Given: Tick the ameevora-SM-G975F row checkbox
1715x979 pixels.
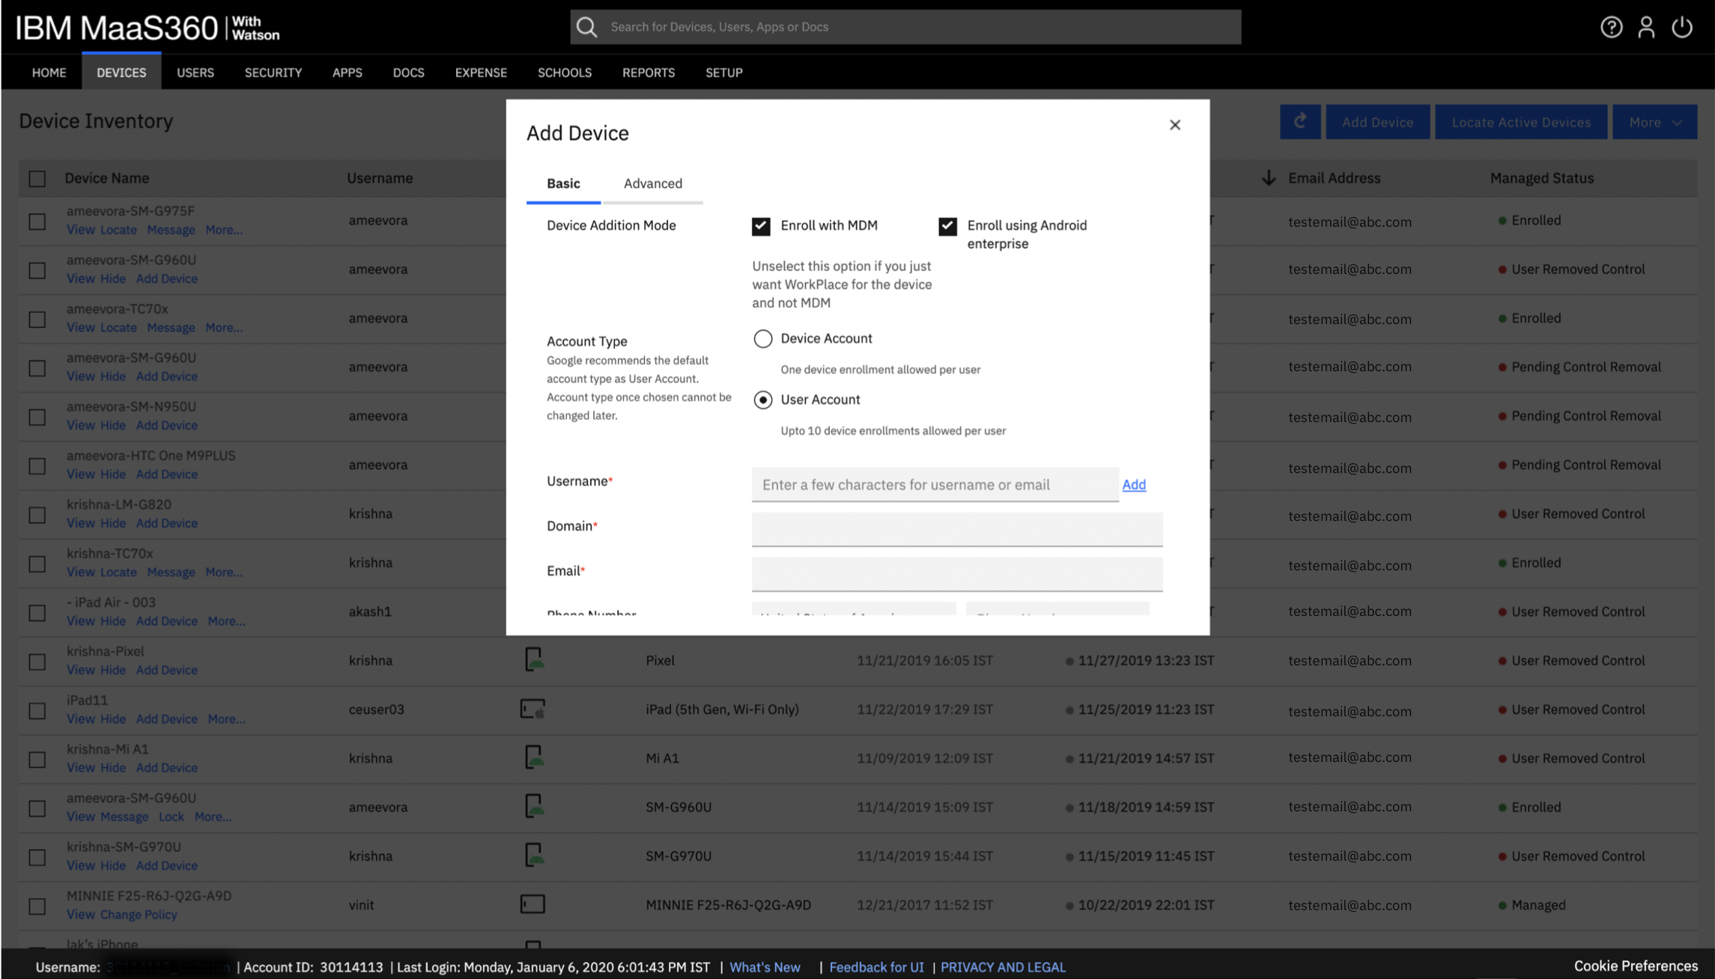Looking at the screenshot, I should [x=37, y=222].
